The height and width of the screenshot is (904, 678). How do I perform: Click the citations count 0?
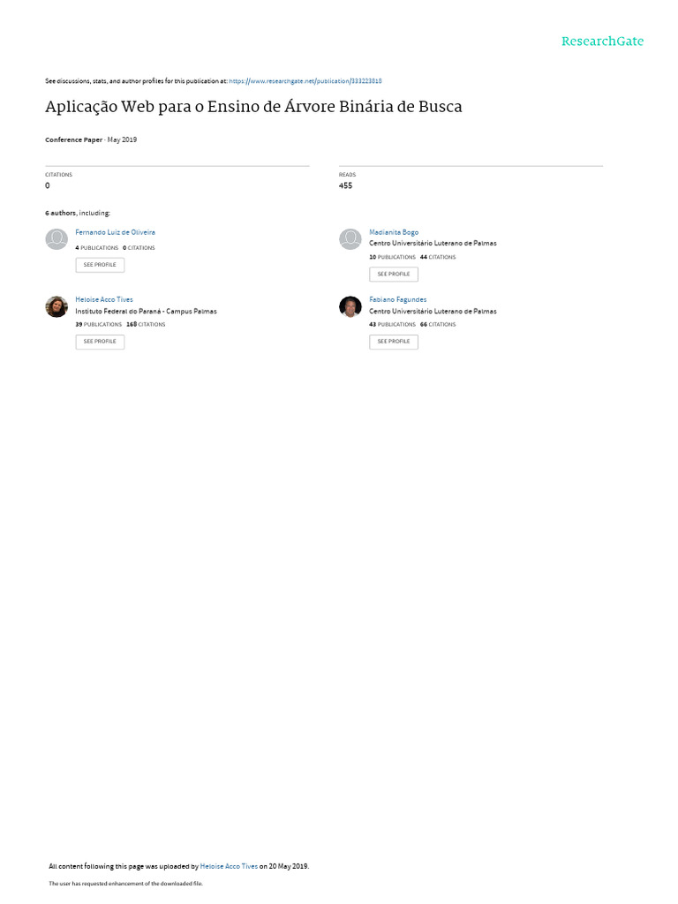[x=48, y=185]
